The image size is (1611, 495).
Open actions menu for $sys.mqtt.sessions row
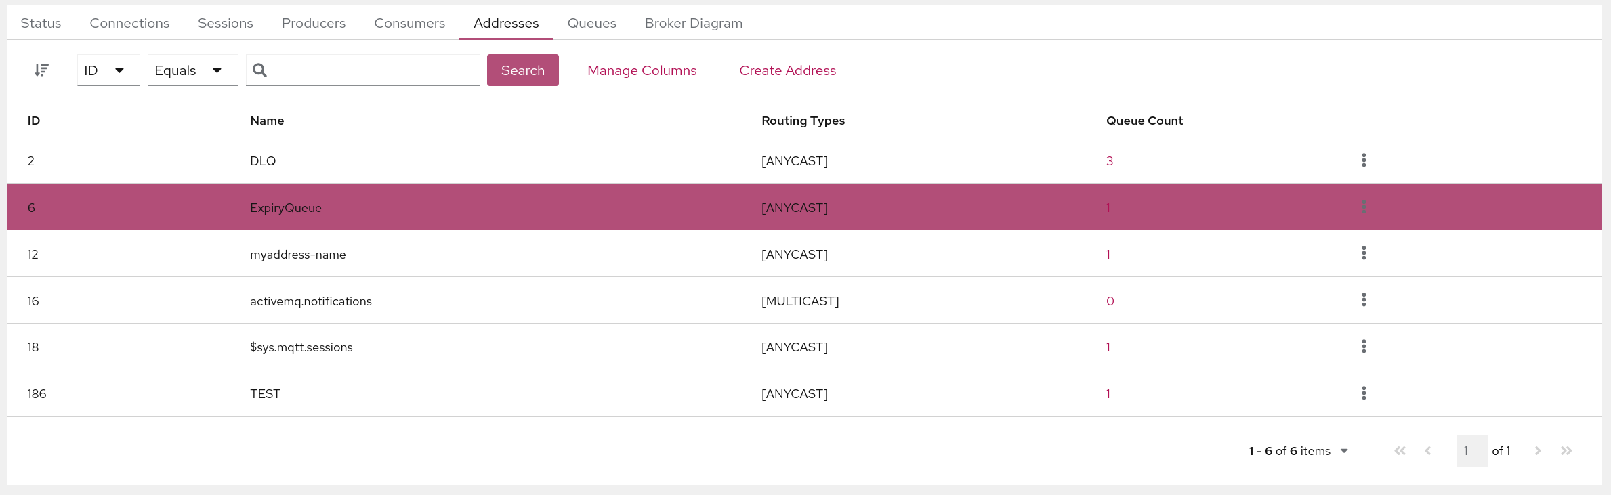pos(1364,347)
